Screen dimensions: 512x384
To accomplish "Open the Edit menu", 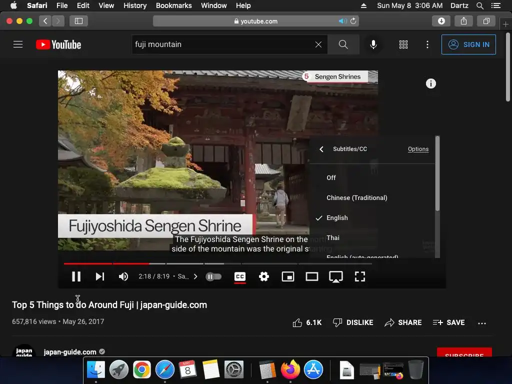I will click(x=83, y=5).
